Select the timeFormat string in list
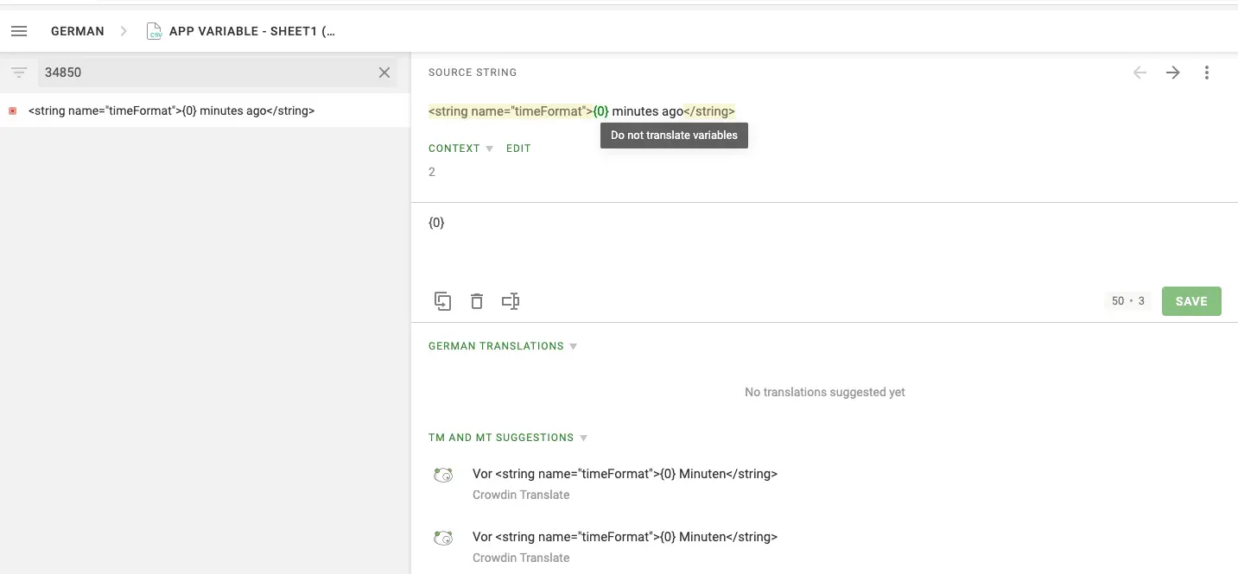The width and height of the screenshot is (1238, 574). [x=171, y=110]
